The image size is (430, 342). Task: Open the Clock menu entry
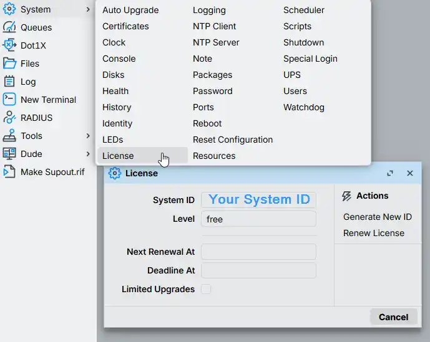coord(114,42)
